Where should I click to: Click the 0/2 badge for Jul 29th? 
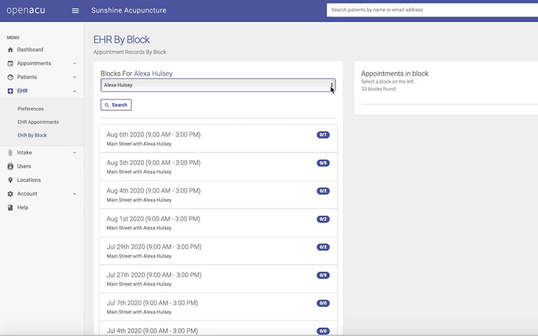[323, 247]
